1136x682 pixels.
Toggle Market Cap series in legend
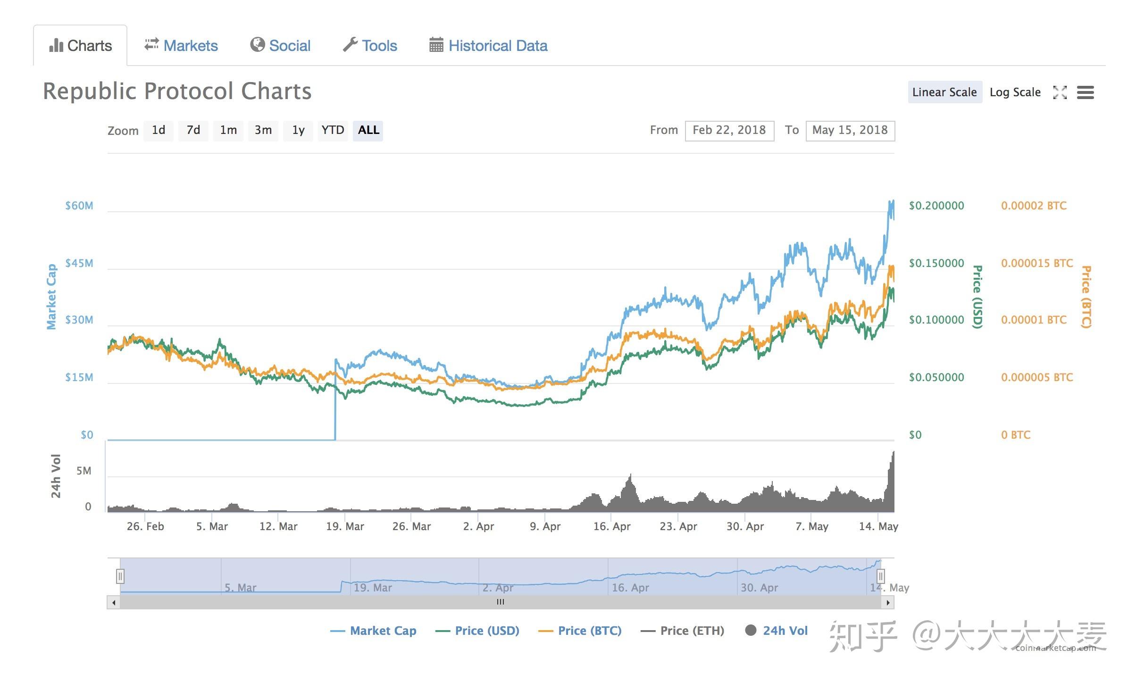[383, 631]
